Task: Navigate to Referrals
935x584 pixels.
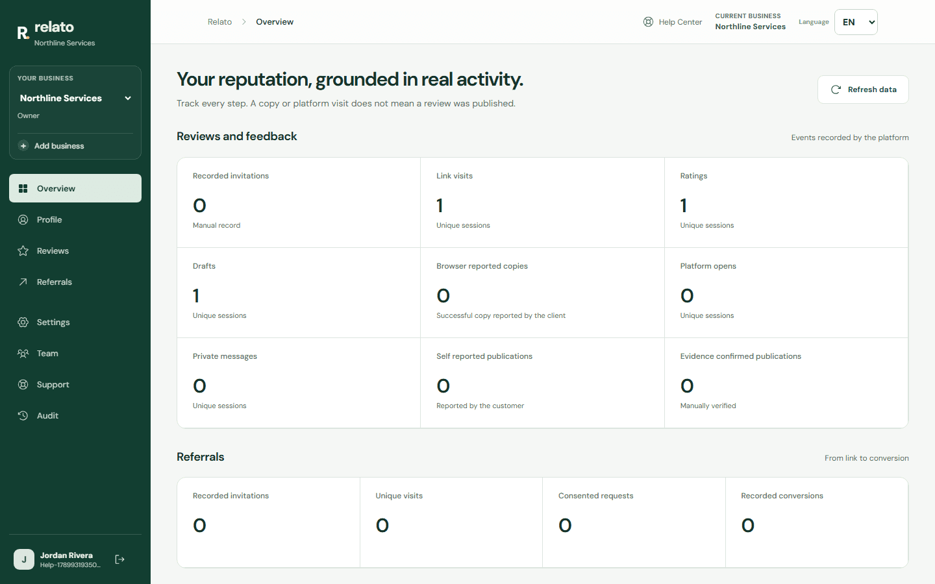Action: (x=75, y=282)
